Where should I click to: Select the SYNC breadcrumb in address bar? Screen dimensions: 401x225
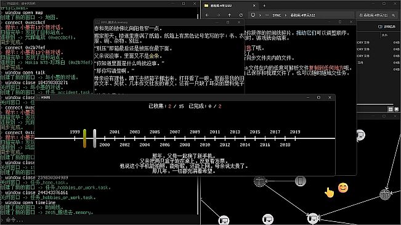click(x=277, y=15)
